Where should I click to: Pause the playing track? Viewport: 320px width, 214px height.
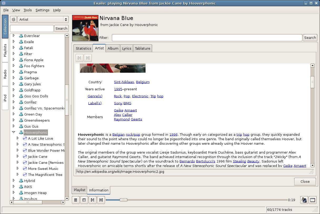click(76, 200)
